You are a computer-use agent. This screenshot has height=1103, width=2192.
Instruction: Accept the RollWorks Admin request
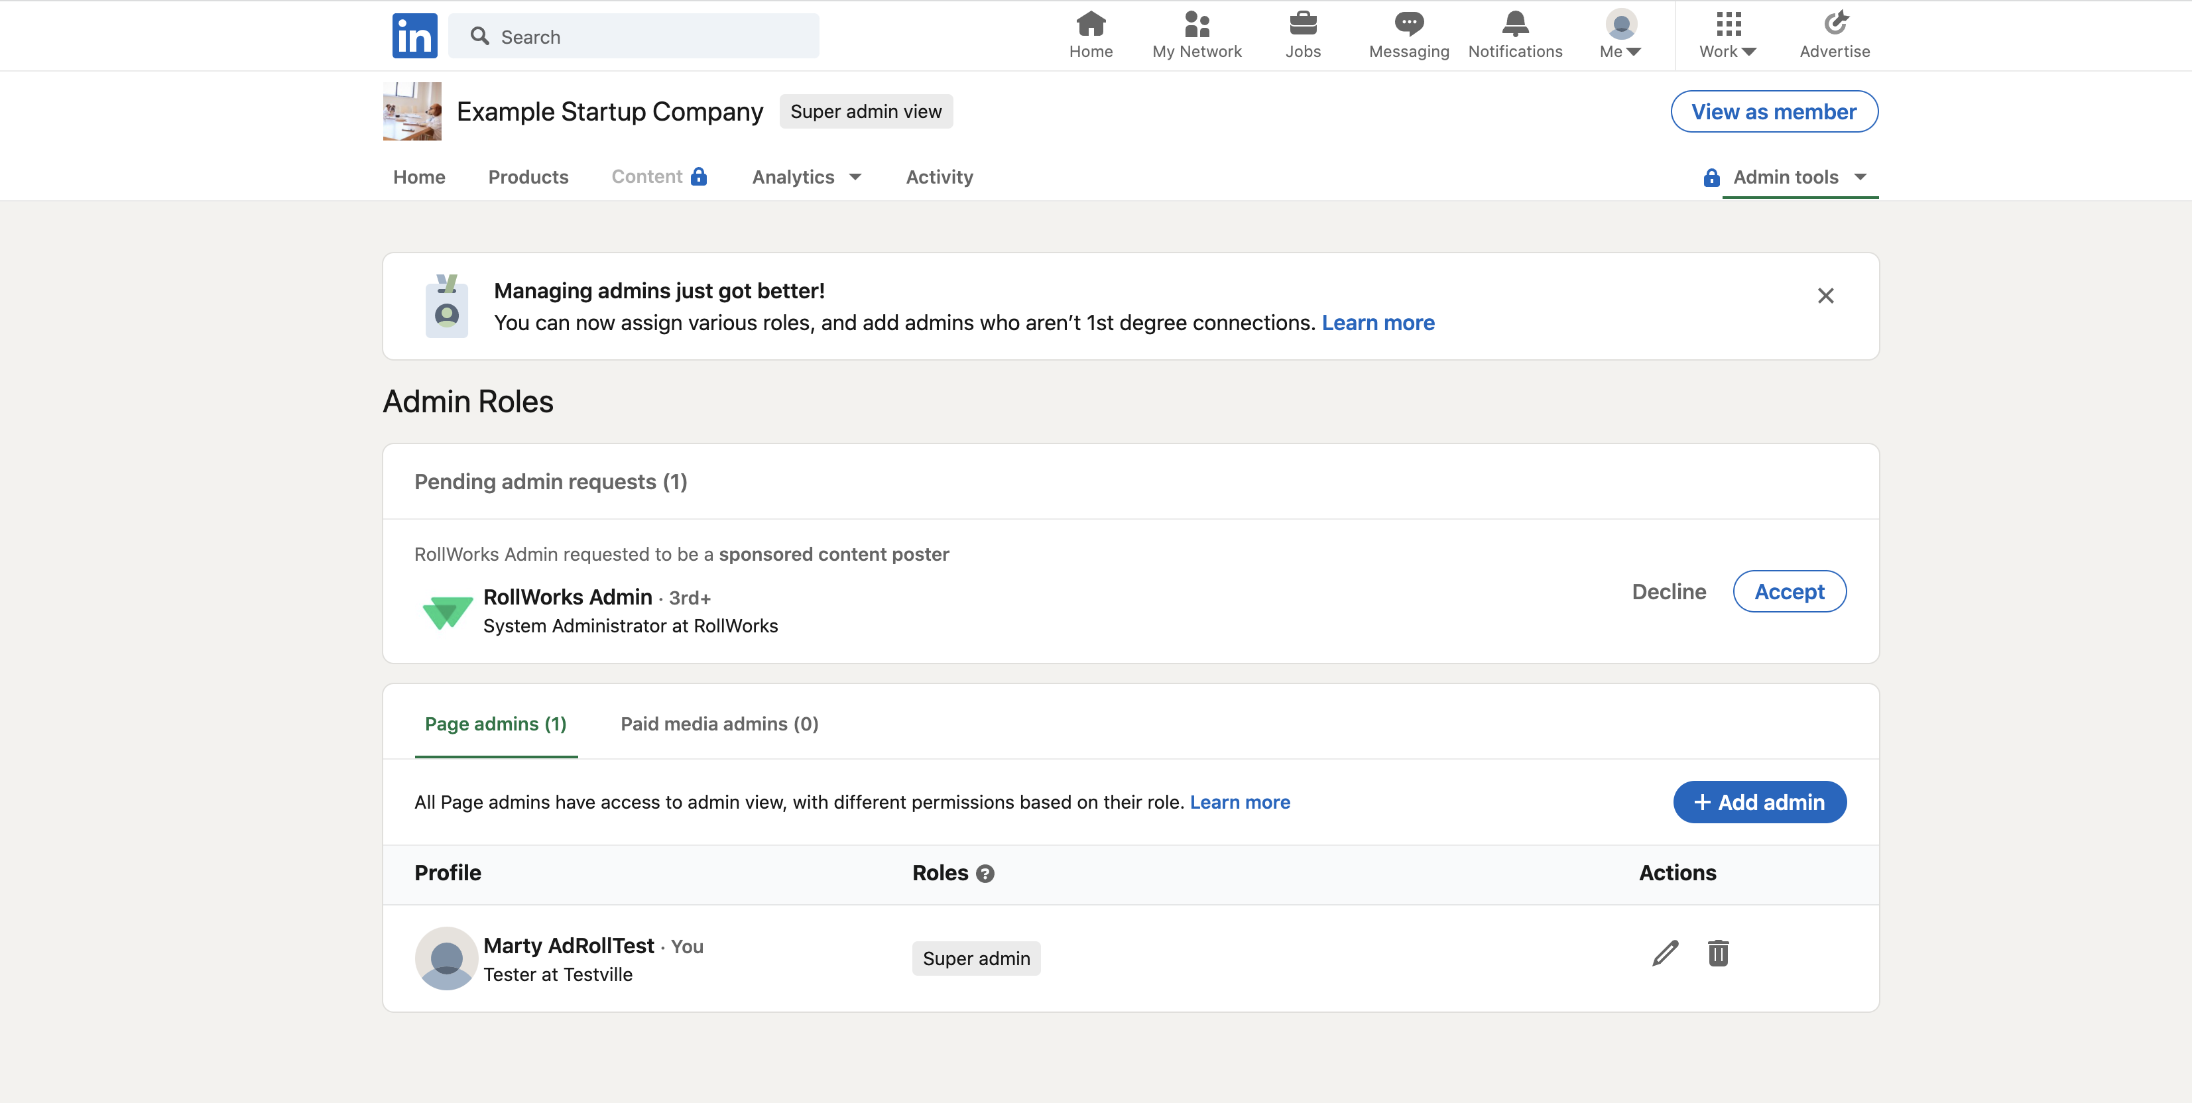click(1789, 592)
